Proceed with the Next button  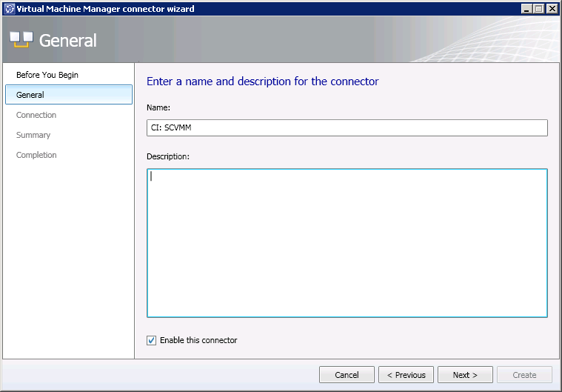(465, 375)
